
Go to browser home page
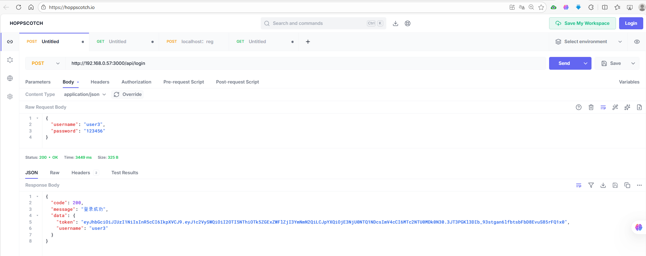click(x=31, y=7)
